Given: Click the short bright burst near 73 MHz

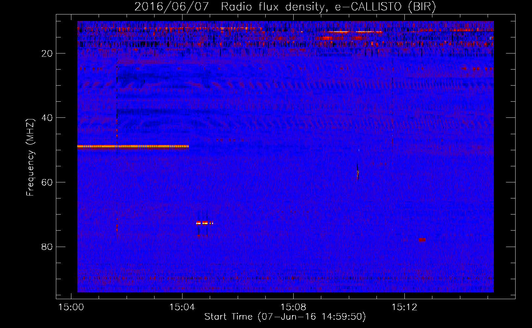Looking at the screenshot, I should [205, 223].
